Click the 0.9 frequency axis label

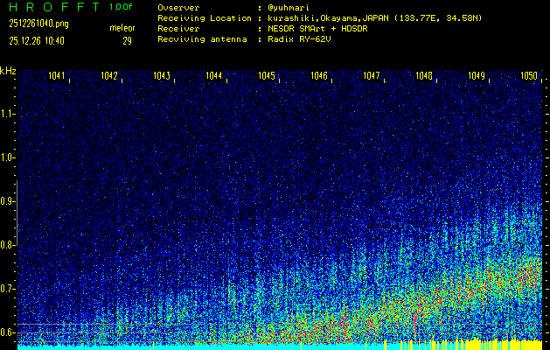point(8,200)
